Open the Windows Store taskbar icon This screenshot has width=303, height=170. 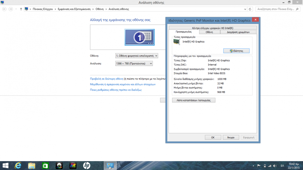tap(45, 165)
